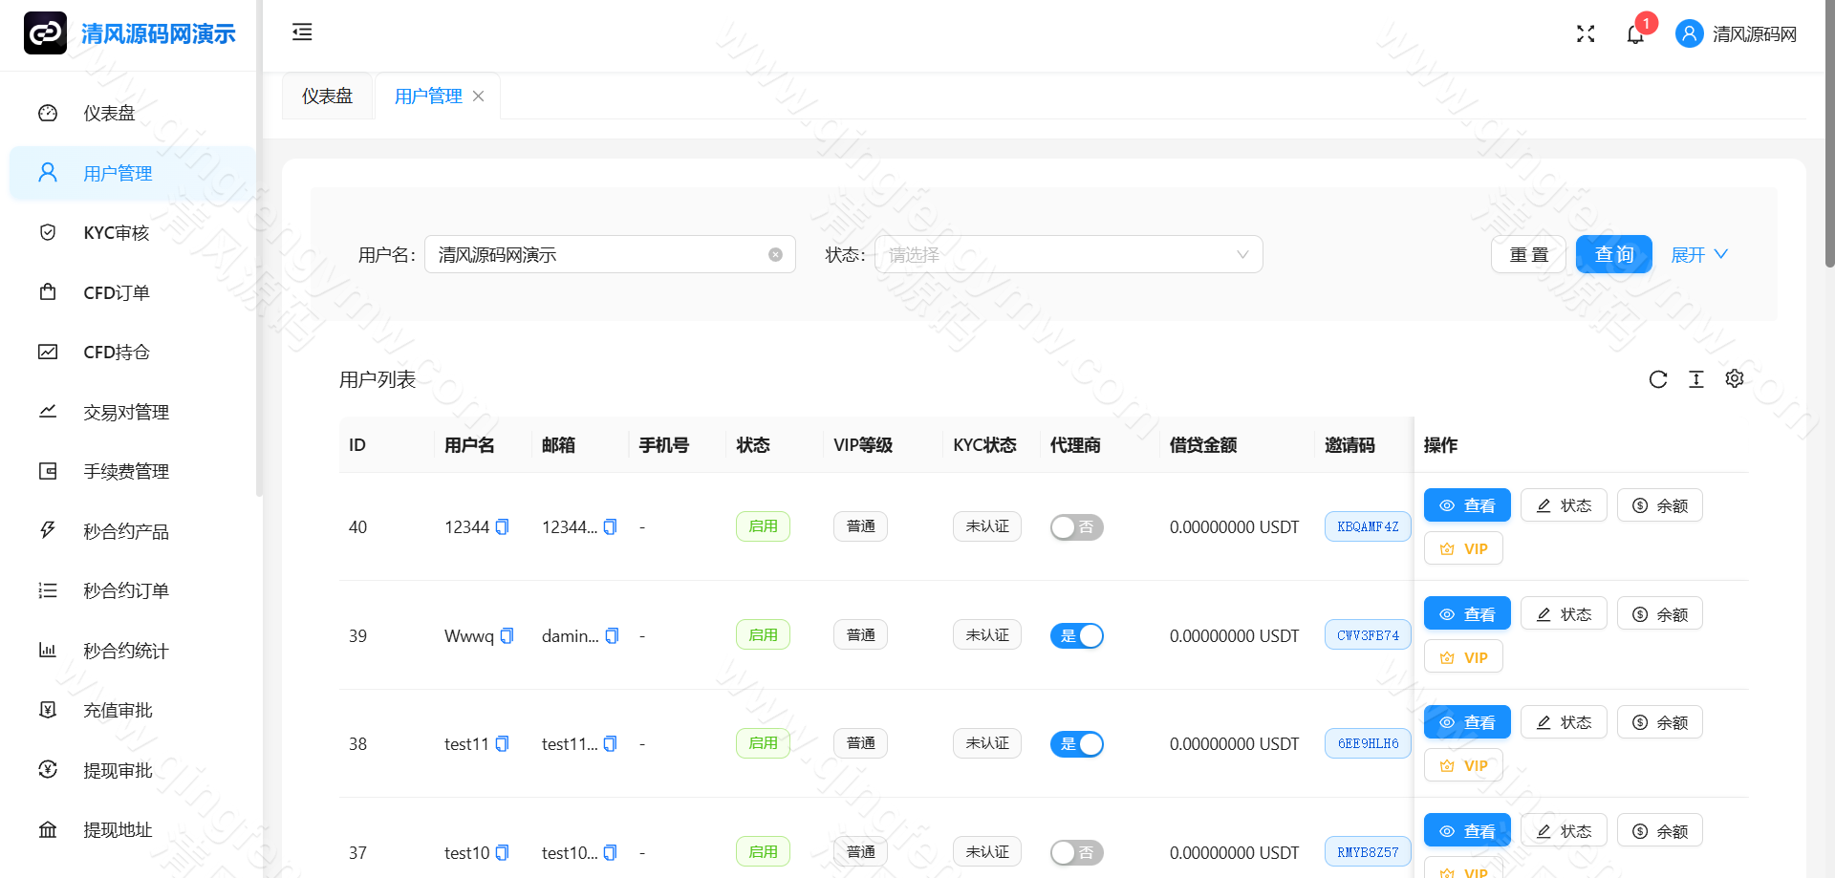Close the 用户管理 tab
This screenshot has height=878, width=1835.
(478, 96)
